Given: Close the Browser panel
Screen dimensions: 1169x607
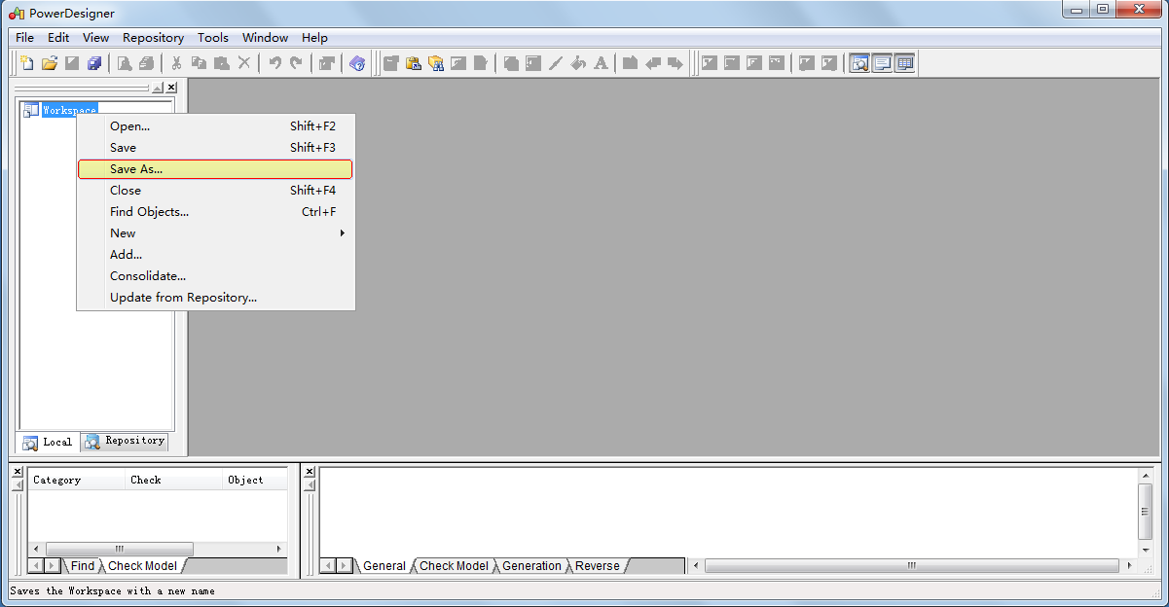Looking at the screenshot, I should point(171,88).
